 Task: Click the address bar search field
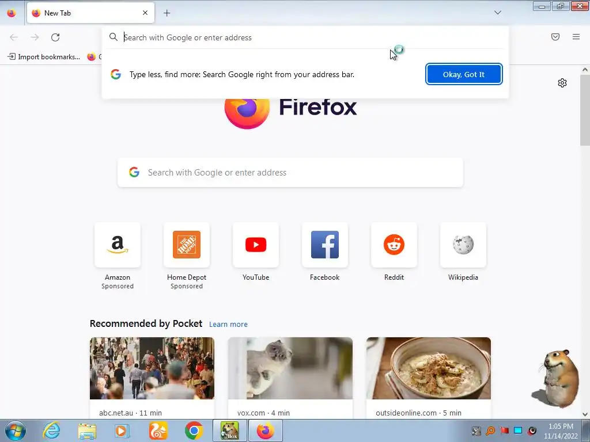[x=305, y=37]
